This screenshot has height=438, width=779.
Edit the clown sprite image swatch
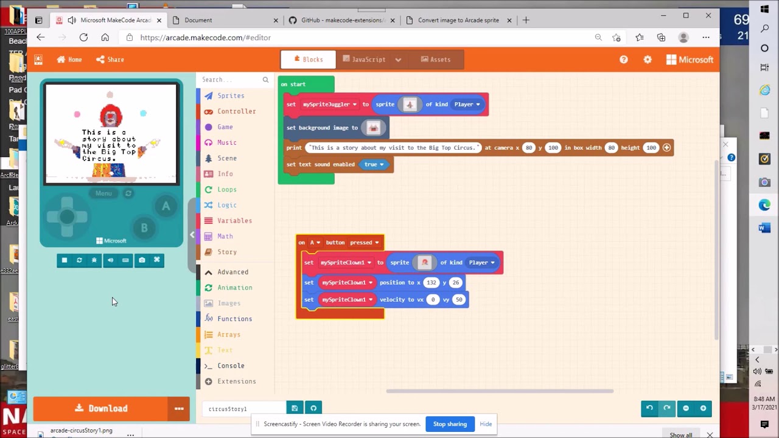pyautogui.click(x=425, y=263)
